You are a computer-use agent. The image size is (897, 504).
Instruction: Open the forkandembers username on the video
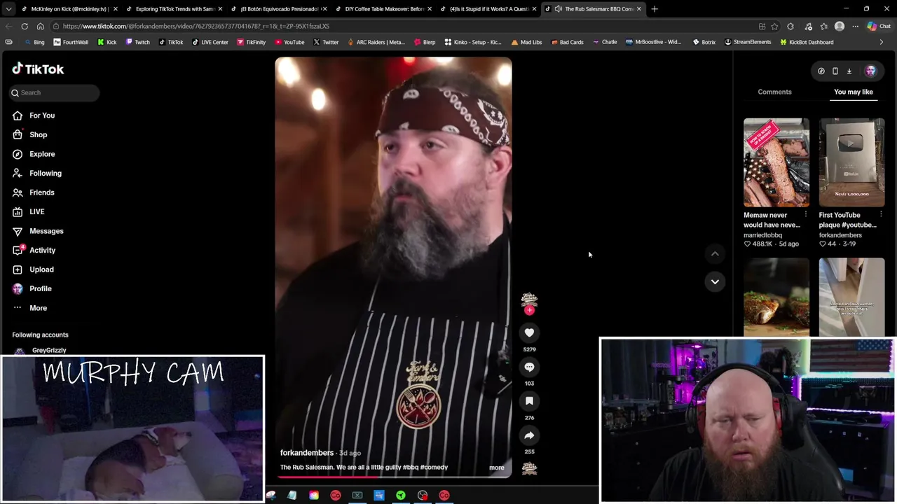tap(307, 453)
